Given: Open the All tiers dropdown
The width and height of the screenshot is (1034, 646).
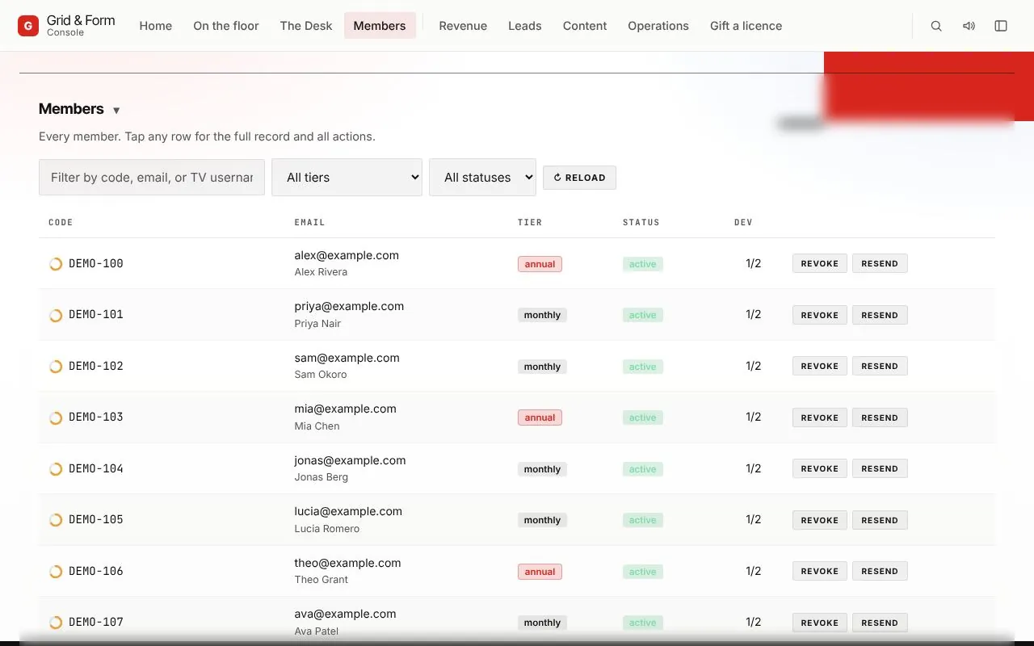Looking at the screenshot, I should [x=347, y=178].
